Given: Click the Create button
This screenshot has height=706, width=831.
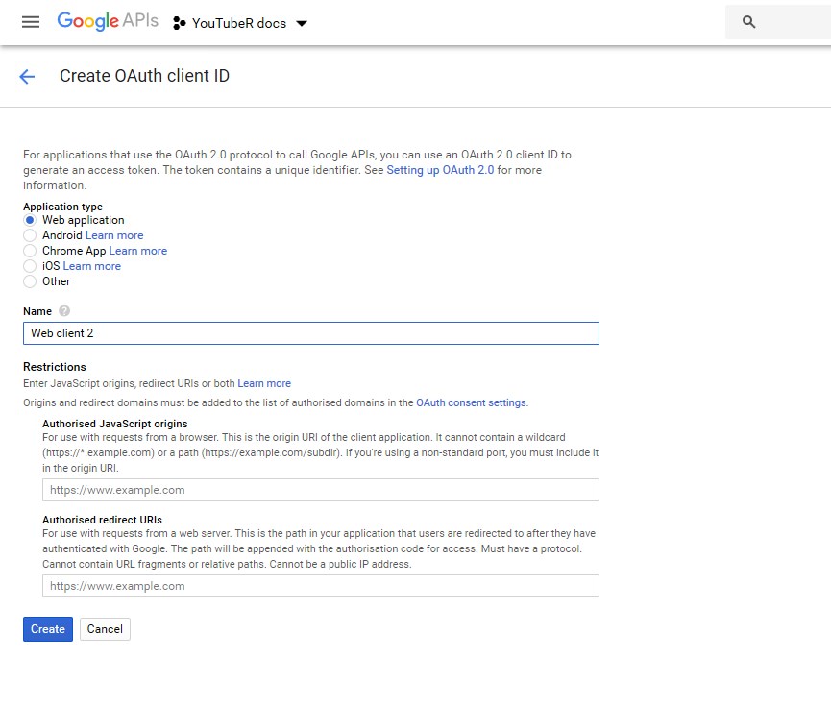Looking at the screenshot, I should click(x=47, y=629).
